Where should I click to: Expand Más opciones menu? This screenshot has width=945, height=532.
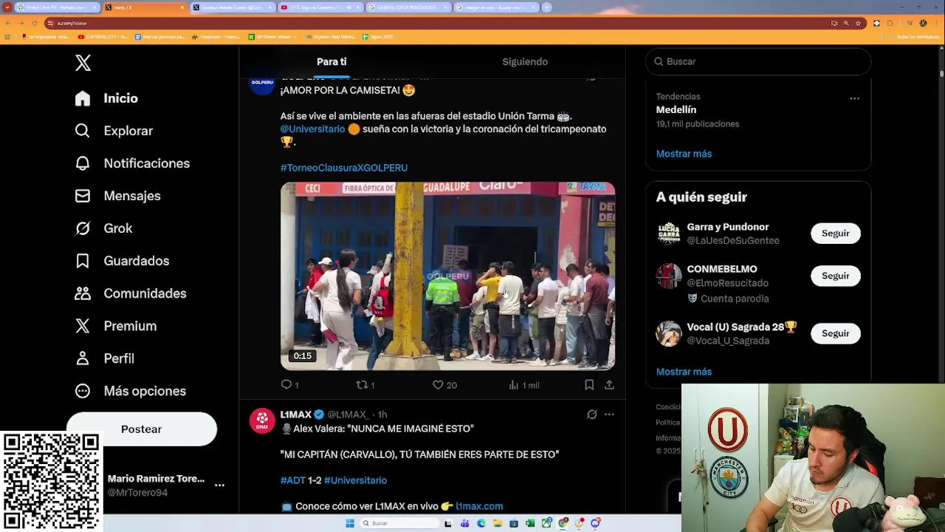click(130, 391)
